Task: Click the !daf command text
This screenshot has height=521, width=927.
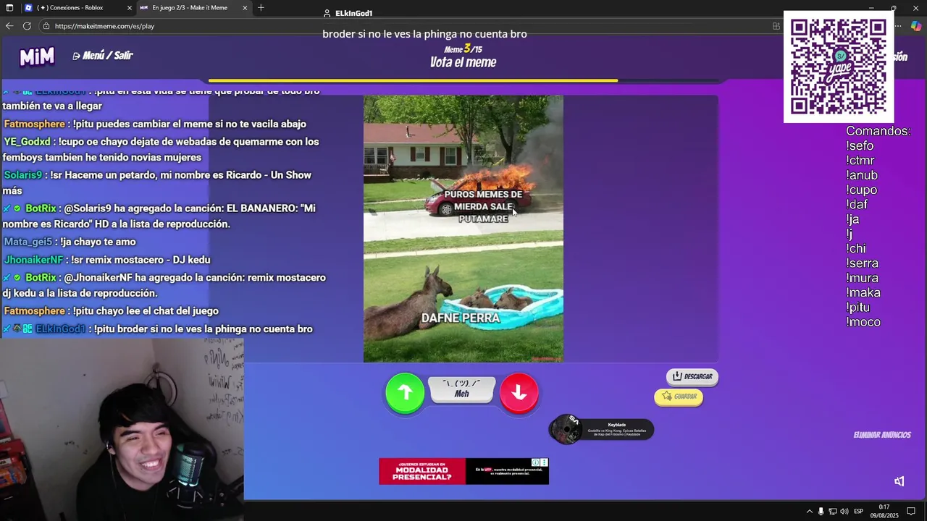Action: coord(857,205)
